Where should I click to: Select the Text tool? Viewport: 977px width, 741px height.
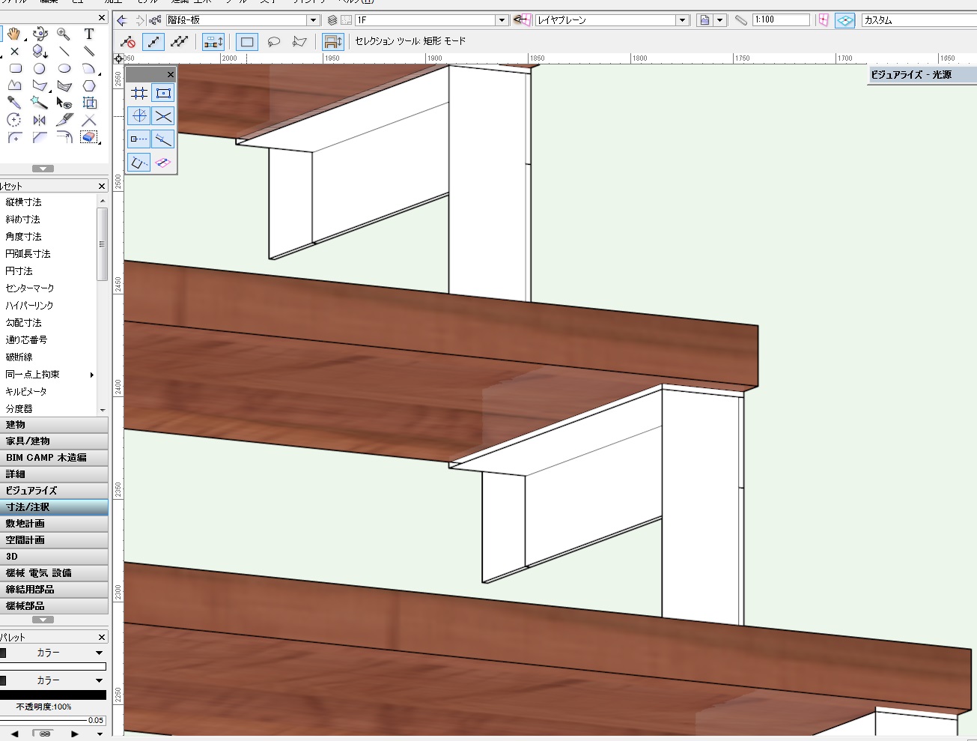pos(89,34)
